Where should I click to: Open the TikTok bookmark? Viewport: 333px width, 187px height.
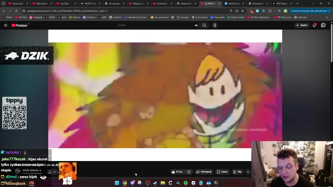point(50,17)
